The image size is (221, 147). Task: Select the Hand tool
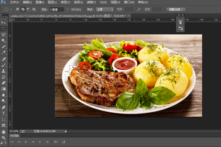[4, 132]
